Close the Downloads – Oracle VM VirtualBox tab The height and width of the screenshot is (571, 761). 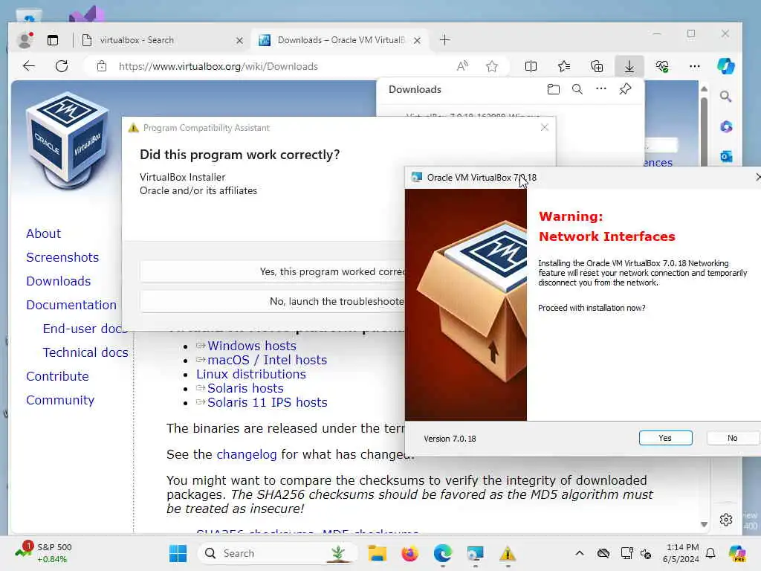tap(417, 40)
